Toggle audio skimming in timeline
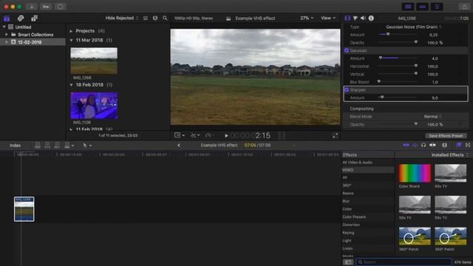The image size is (473, 266). tap(415, 146)
